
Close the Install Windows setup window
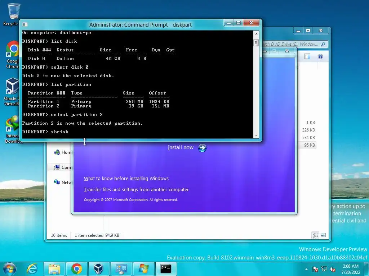(x=287, y=51)
